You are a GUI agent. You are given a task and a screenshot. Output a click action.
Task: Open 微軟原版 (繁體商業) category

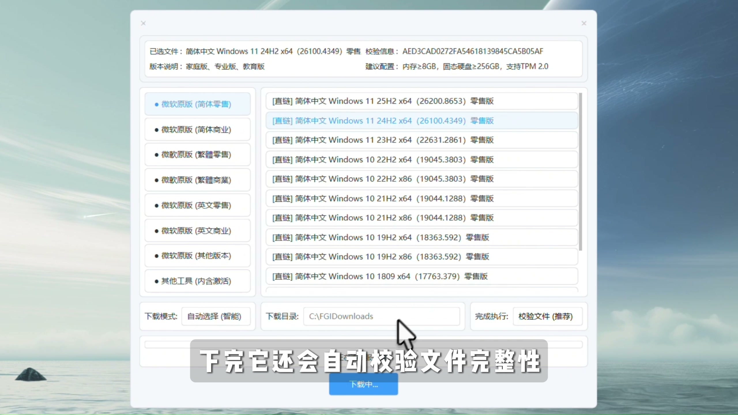point(197,180)
